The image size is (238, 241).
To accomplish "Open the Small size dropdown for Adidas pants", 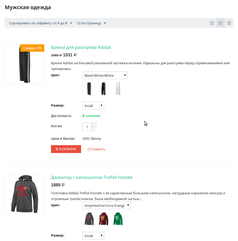I will tap(93, 106).
